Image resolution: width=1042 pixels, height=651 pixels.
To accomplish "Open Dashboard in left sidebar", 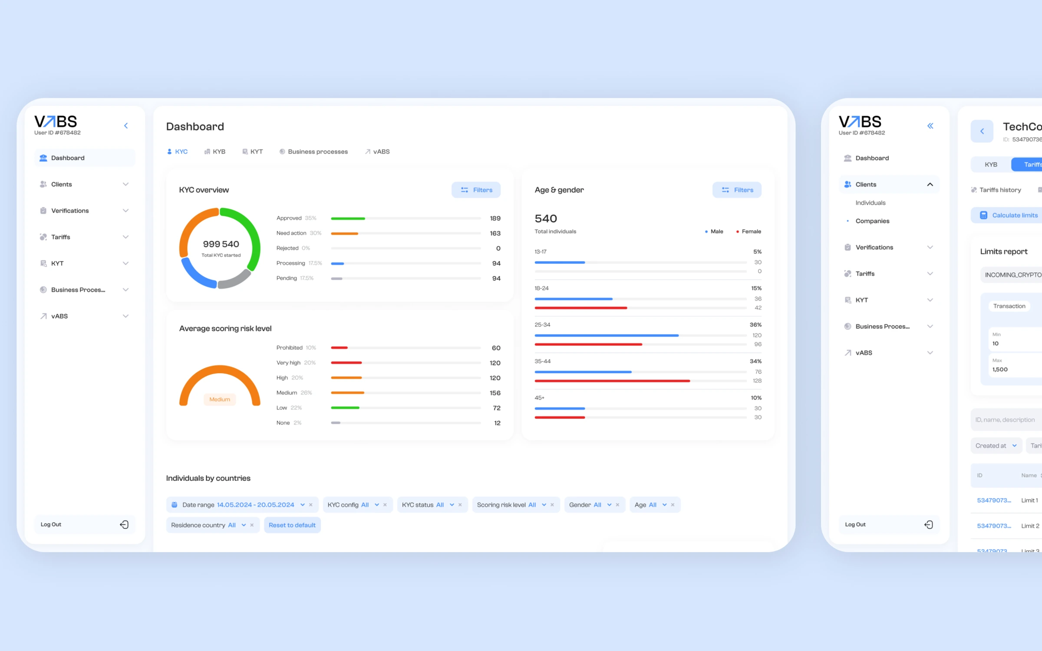I will point(85,158).
